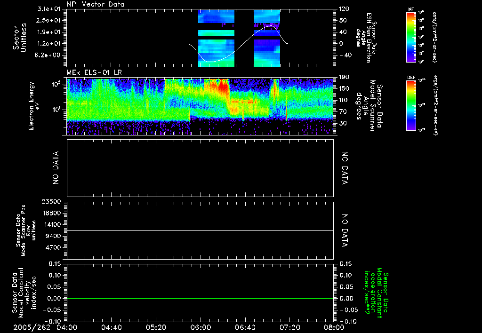The width and height of the screenshot is (482, 333).
Task: Click the NF label above the color bar
Action: [x=411, y=9]
